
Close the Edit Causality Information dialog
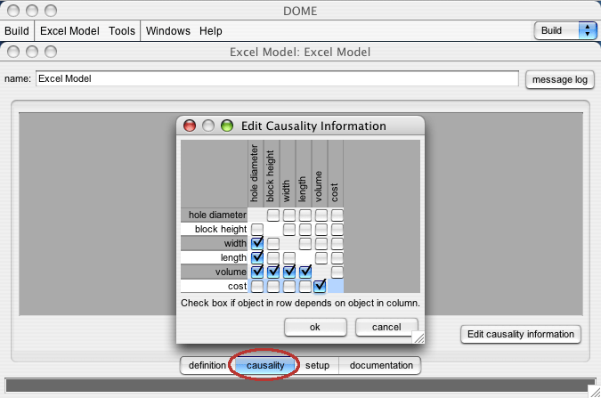190,126
